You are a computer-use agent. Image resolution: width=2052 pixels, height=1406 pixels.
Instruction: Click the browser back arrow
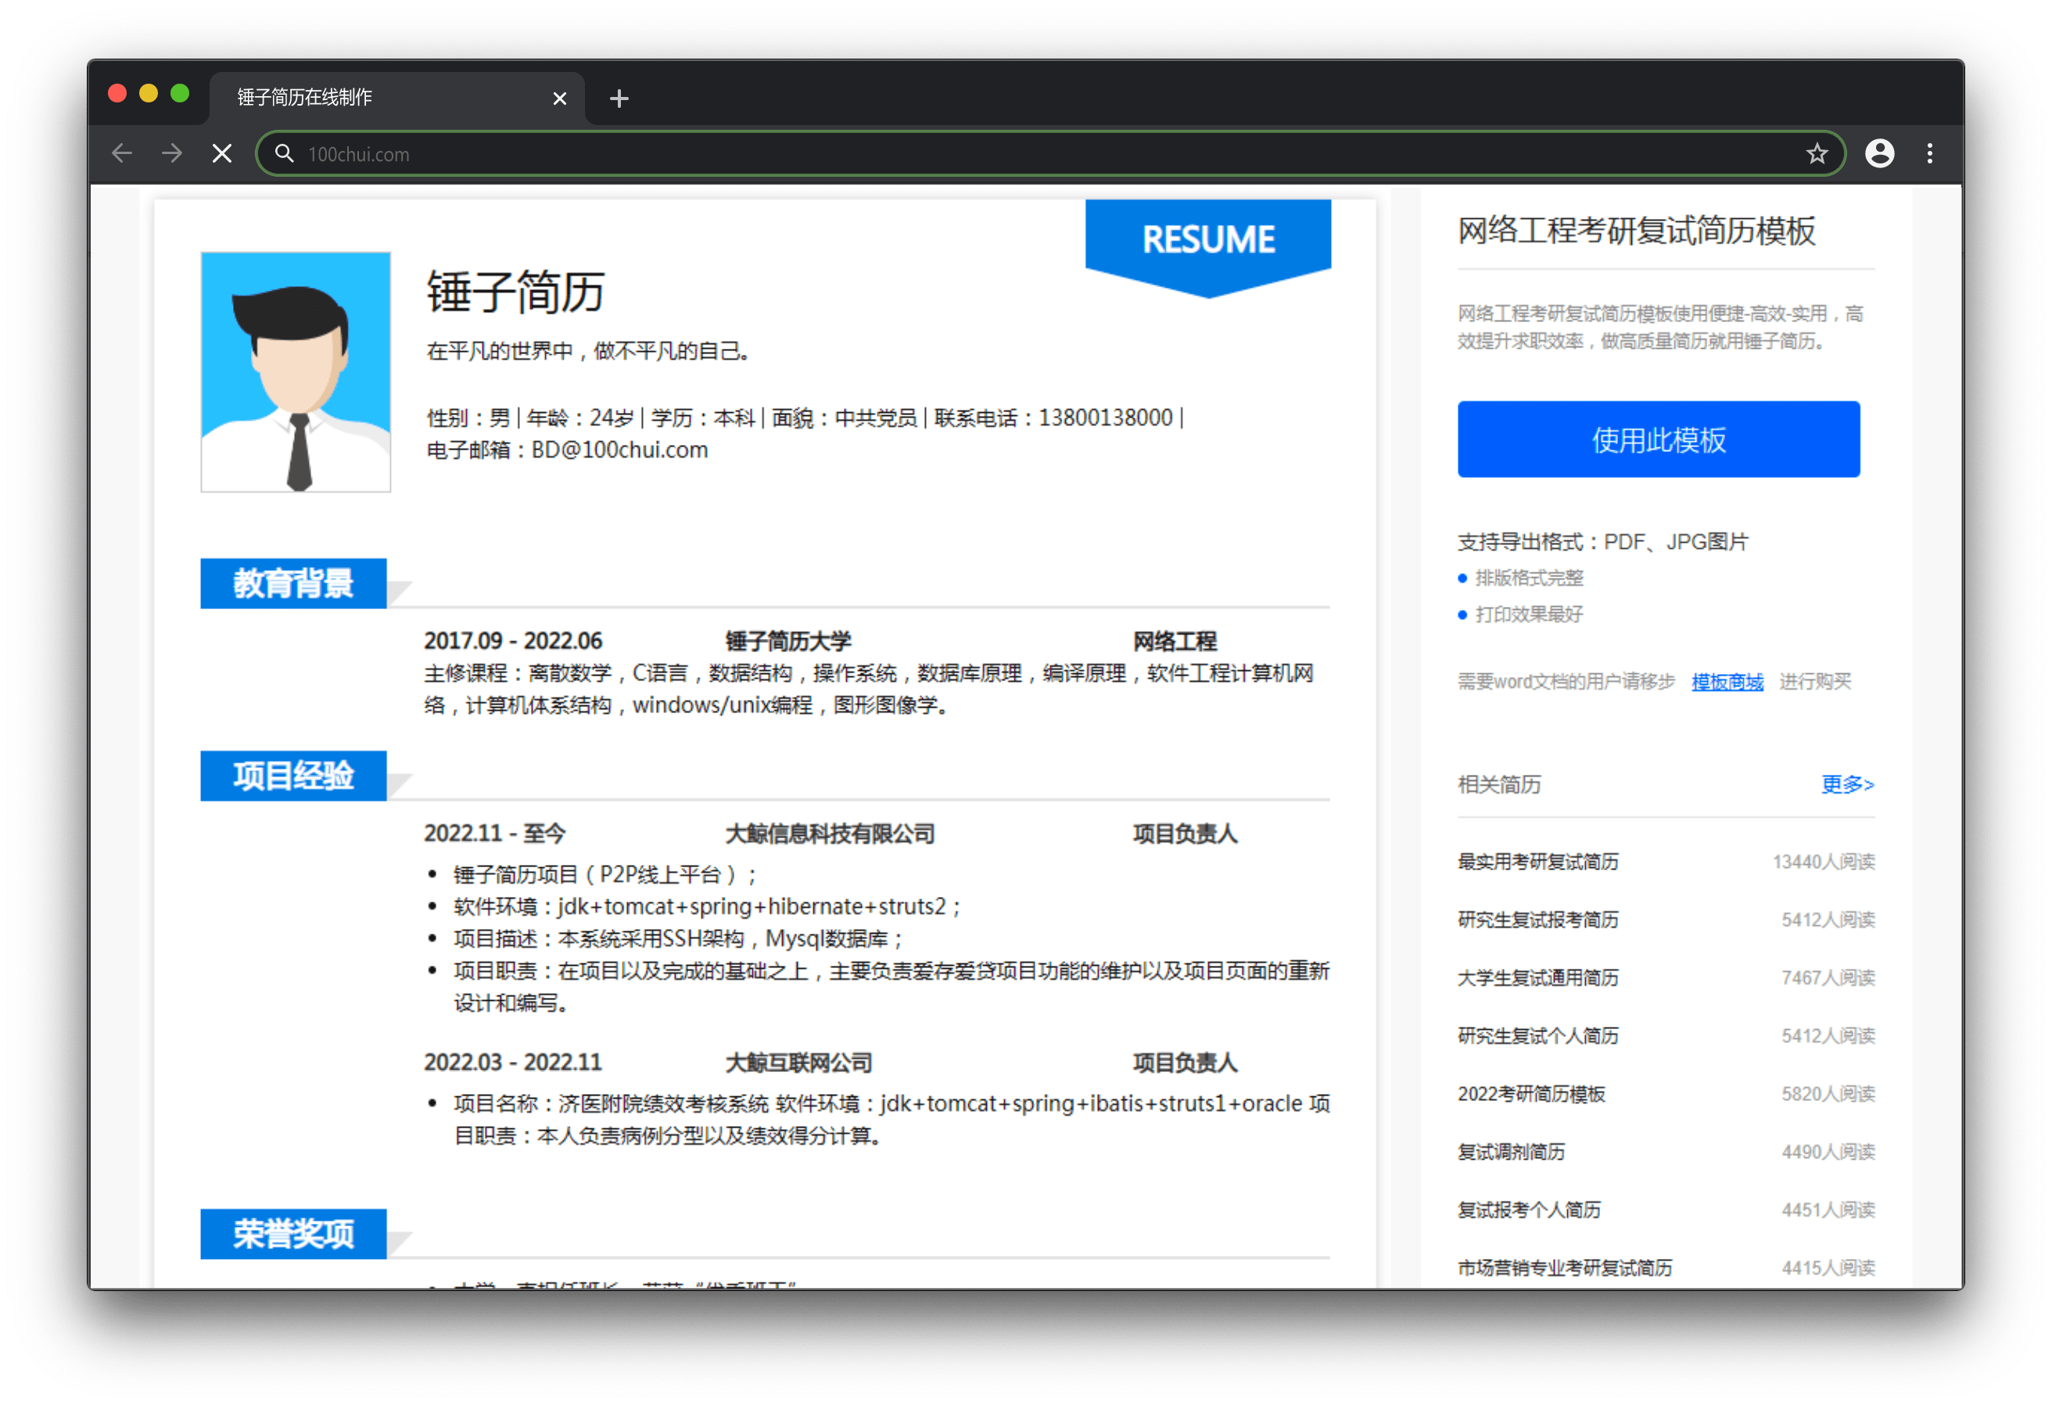(x=122, y=154)
